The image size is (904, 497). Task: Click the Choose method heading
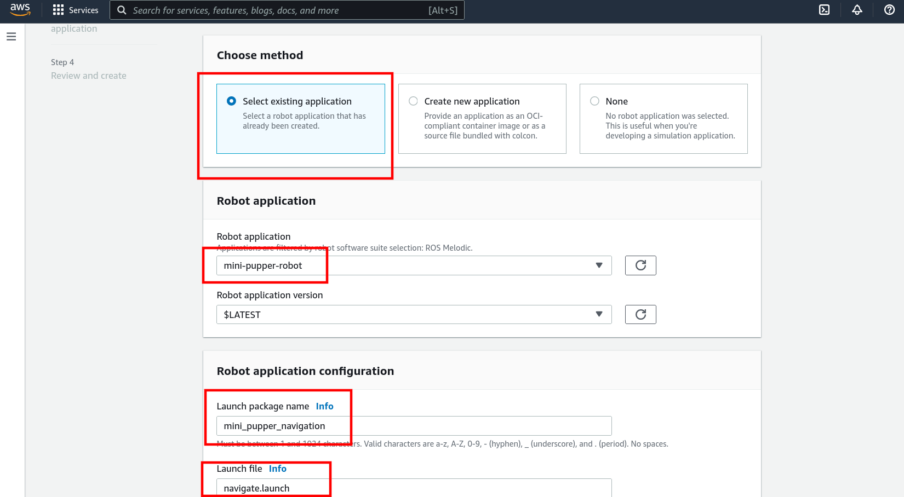coord(260,55)
